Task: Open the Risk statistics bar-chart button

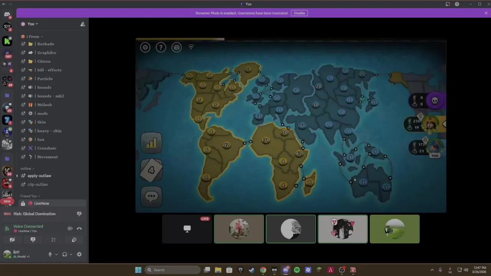Action: pyautogui.click(x=152, y=143)
